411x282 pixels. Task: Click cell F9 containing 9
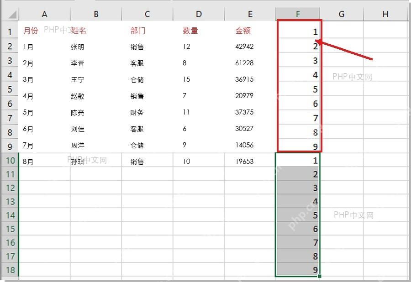pos(298,146)
